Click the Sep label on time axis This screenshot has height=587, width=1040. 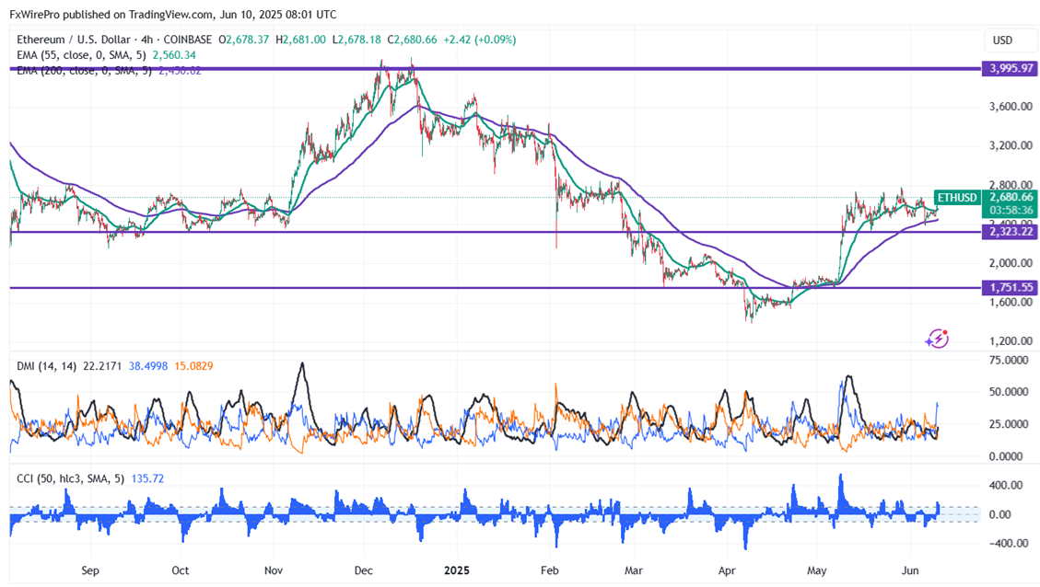pos(90,570)
